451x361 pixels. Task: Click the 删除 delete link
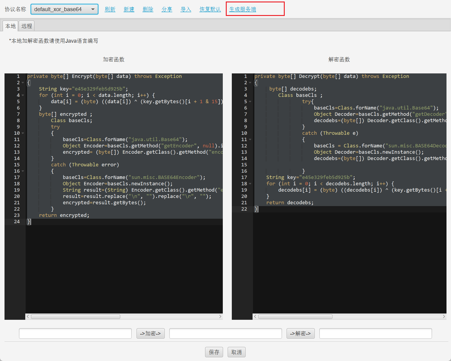pos(148,9)
